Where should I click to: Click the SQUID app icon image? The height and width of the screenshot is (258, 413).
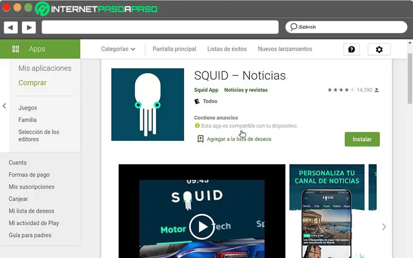tap(148, 105)
